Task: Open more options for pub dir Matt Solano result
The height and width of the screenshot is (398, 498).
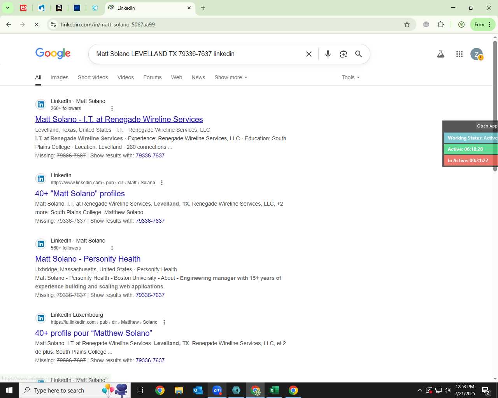Action: 162,183
